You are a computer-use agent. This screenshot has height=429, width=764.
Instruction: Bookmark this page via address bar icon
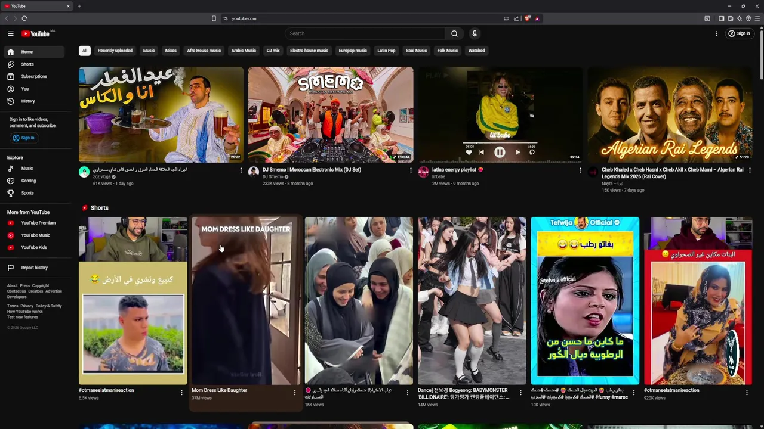tap(214, 18)
